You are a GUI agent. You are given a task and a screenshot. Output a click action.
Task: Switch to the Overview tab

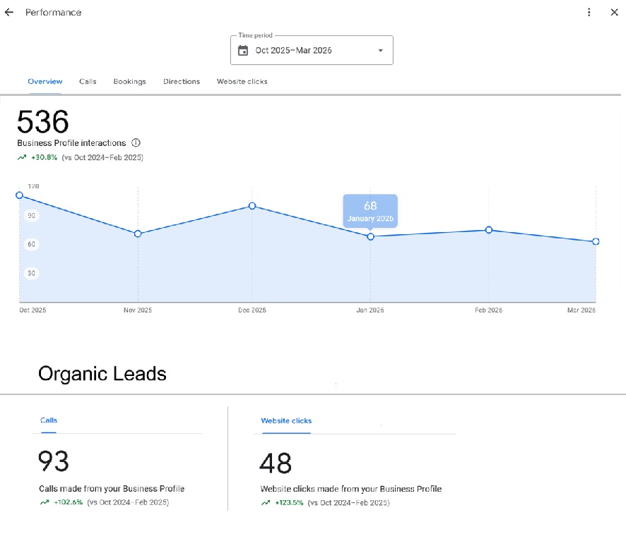45,82
